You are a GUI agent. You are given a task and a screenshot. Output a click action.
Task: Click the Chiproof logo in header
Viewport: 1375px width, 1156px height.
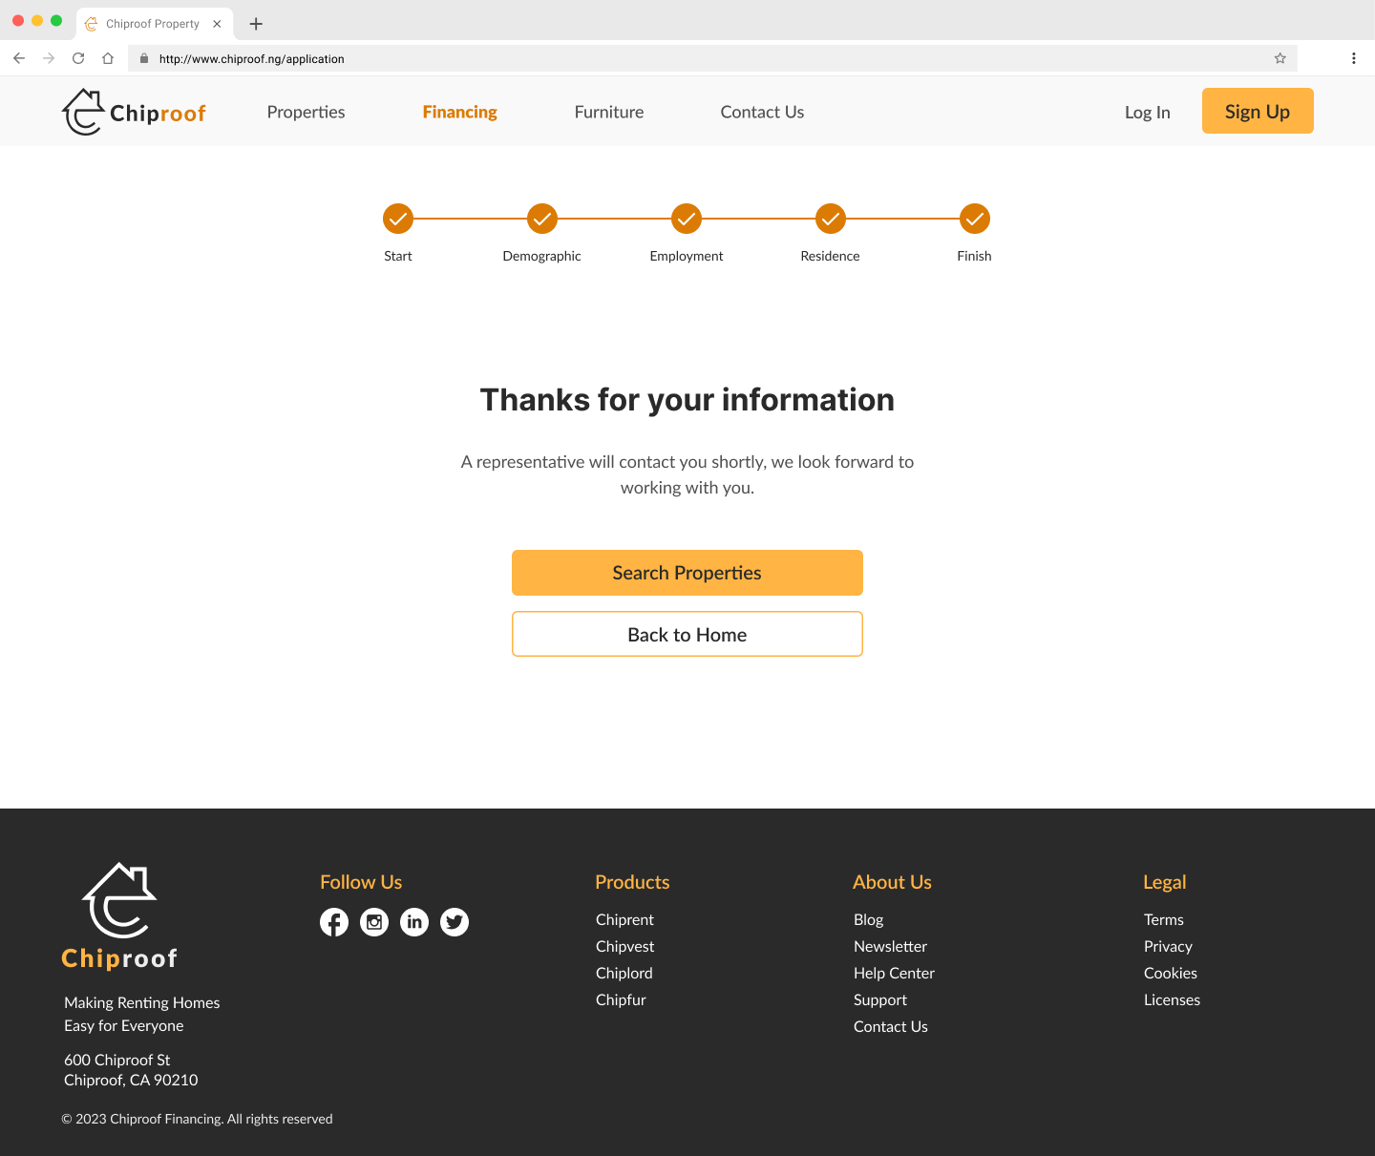tap(134, 113)
